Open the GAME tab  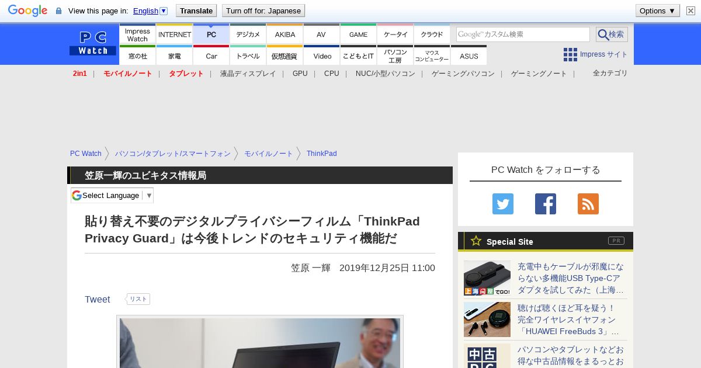point(358,34)
